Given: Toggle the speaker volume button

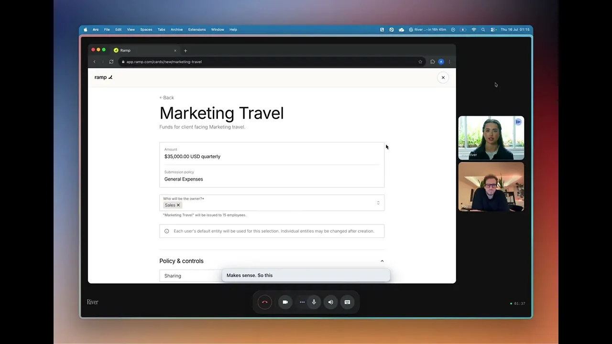Looking at the screenshot, I should [x=330, y=302].
